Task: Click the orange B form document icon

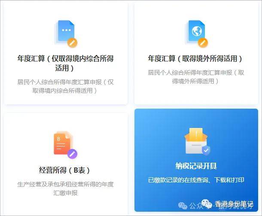Action: (x=63, y=143)
